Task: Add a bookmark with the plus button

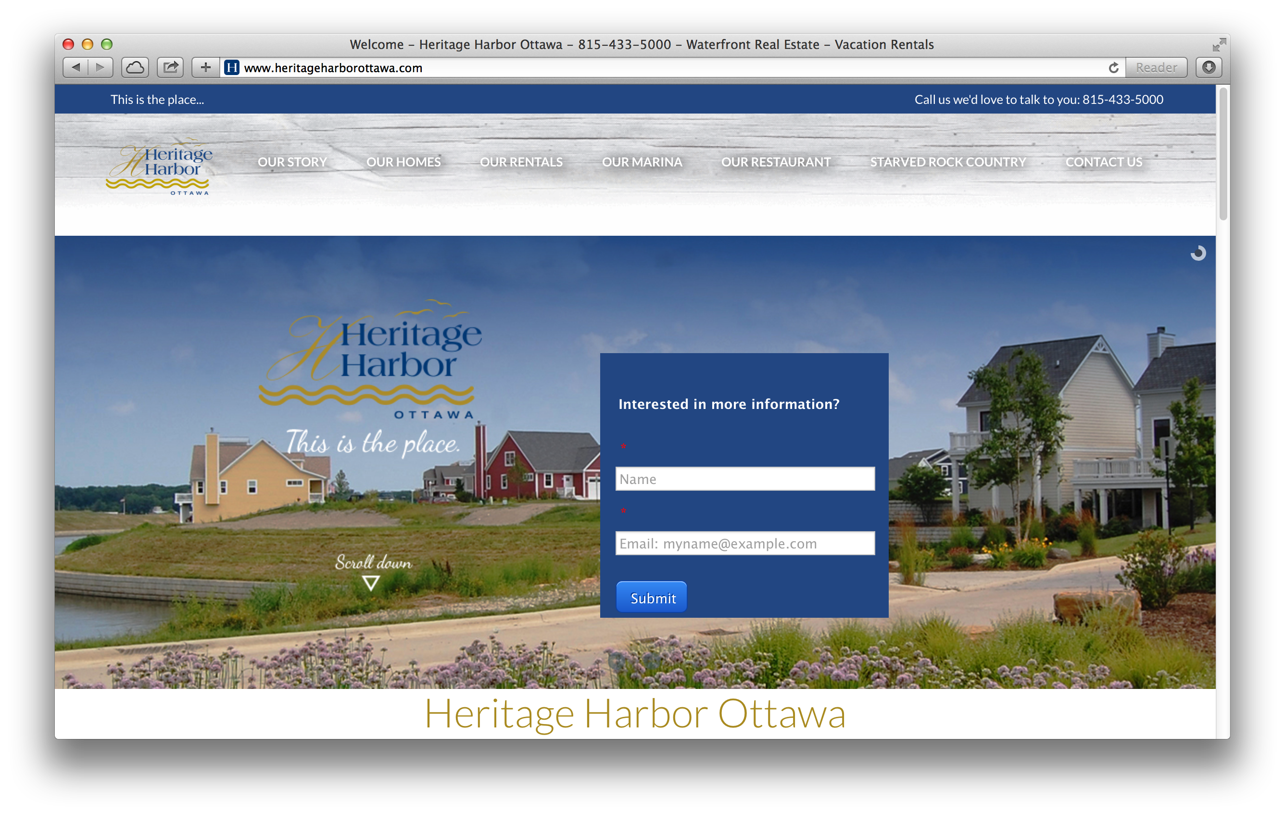Action: [206, 67]
